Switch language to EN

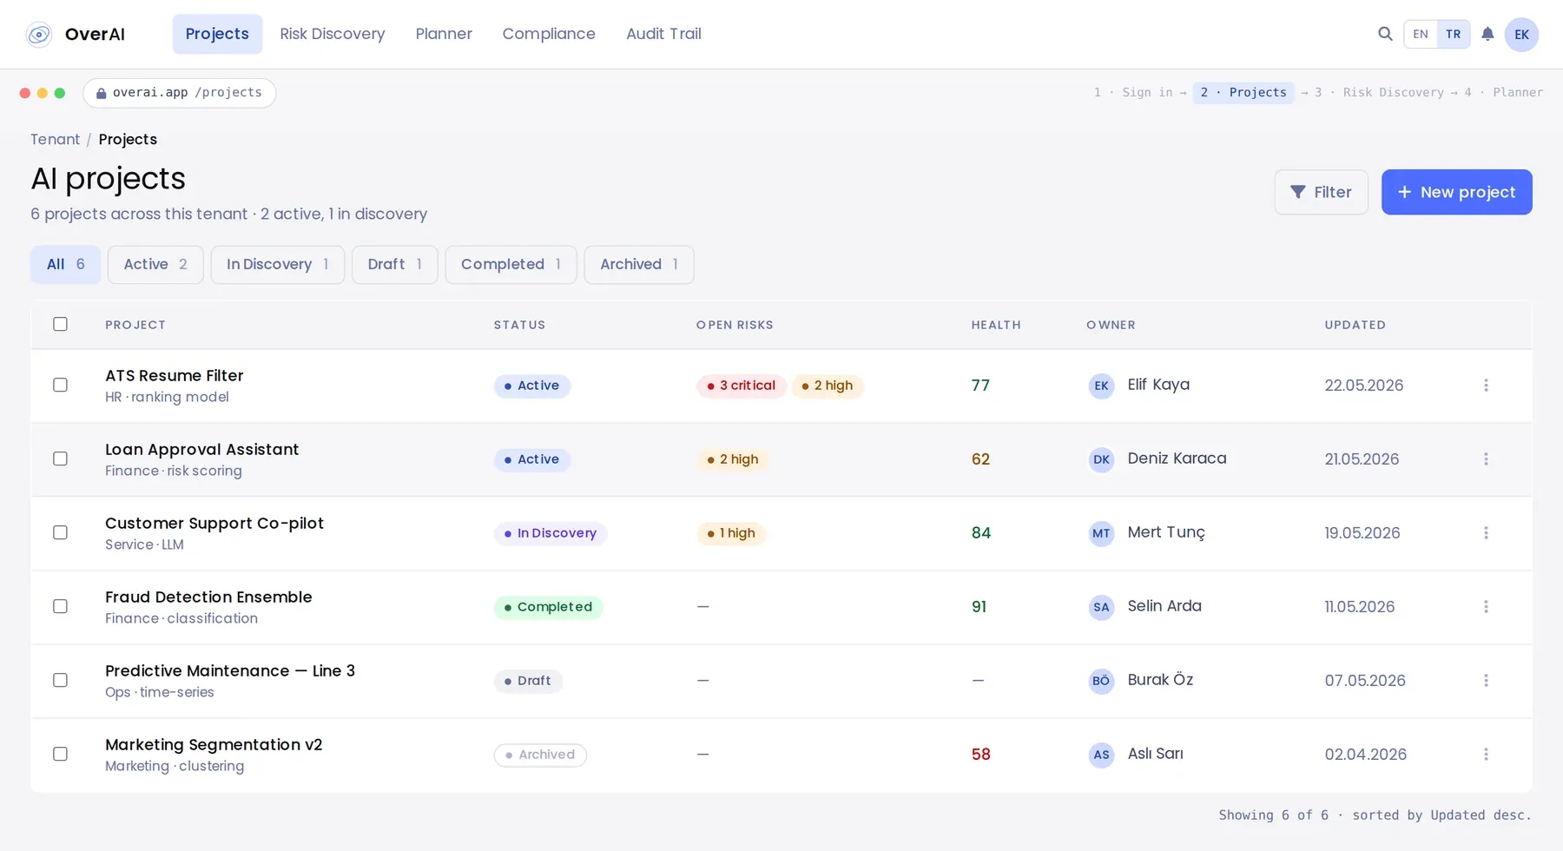(1421, 35)
